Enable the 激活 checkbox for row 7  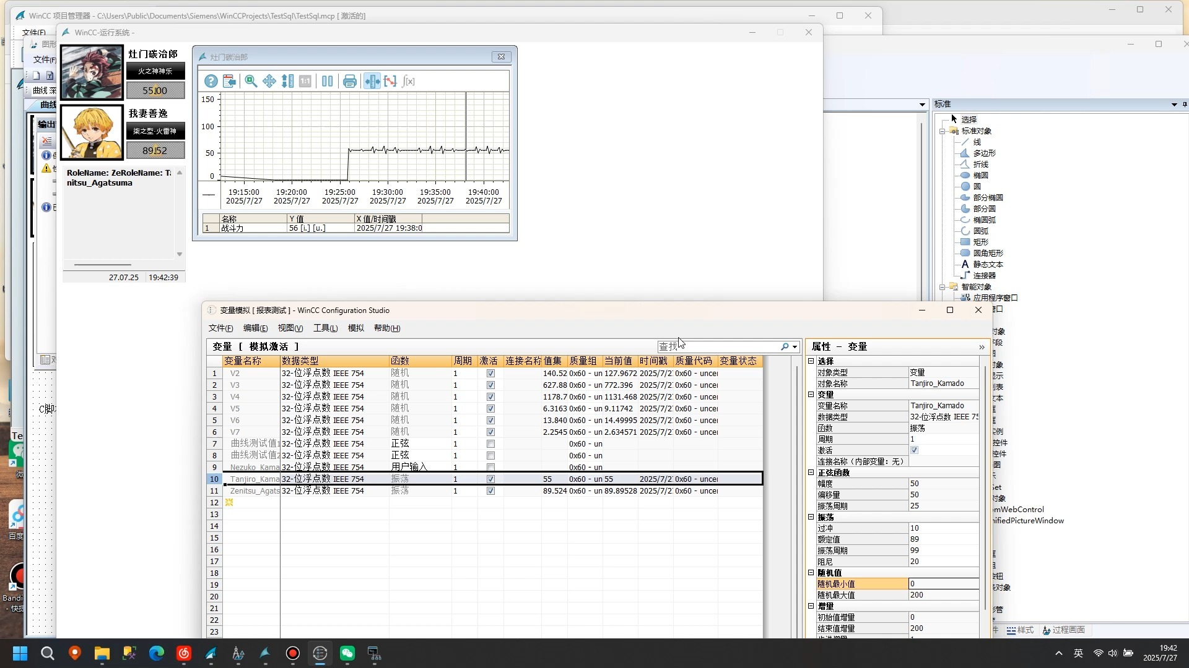(x=490, y=444)
